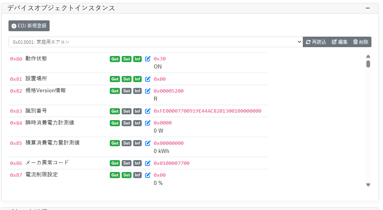Click the 削除 delete button
Viewport: 383px width, 210px height.
click(x=361, y=42)
